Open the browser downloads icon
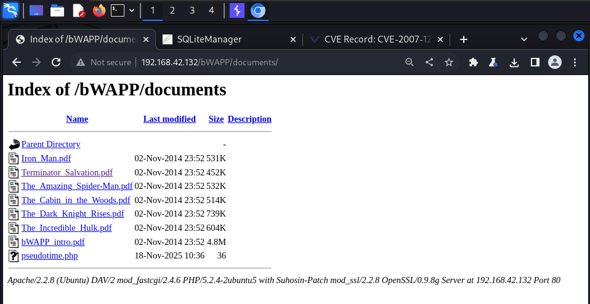Screen dimensions: 590x304 514,62
